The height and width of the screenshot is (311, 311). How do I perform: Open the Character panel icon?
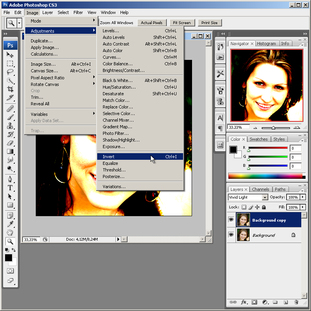tap(220, 118)
